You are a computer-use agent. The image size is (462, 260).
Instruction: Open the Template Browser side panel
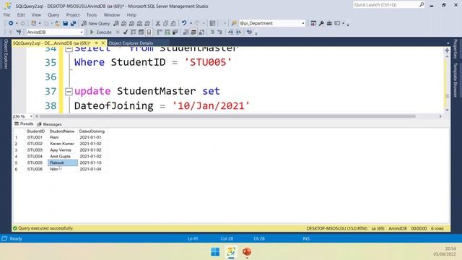[x=455, y=80]
